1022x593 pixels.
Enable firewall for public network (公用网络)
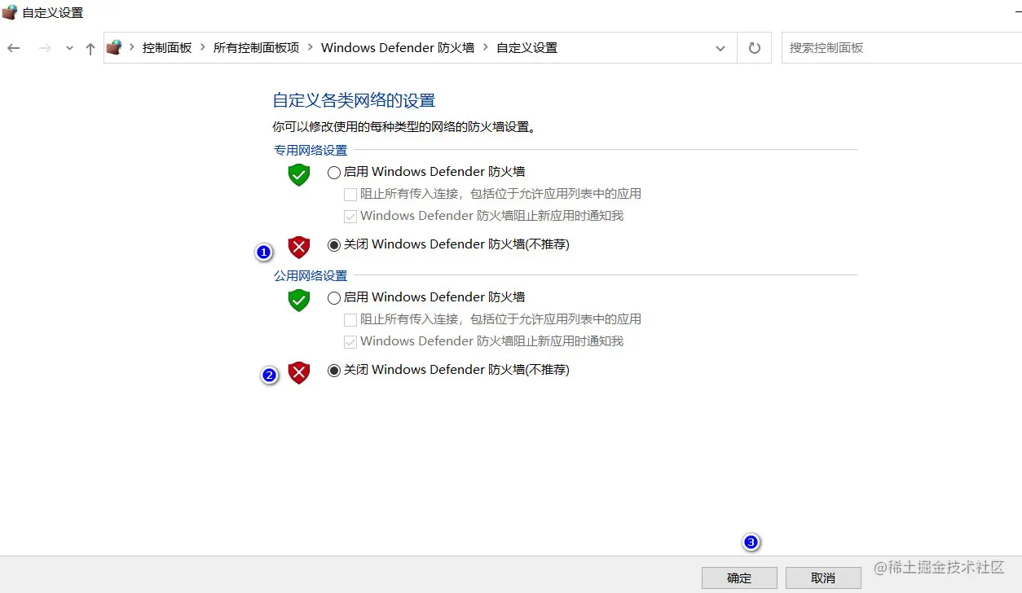(333, 298)
